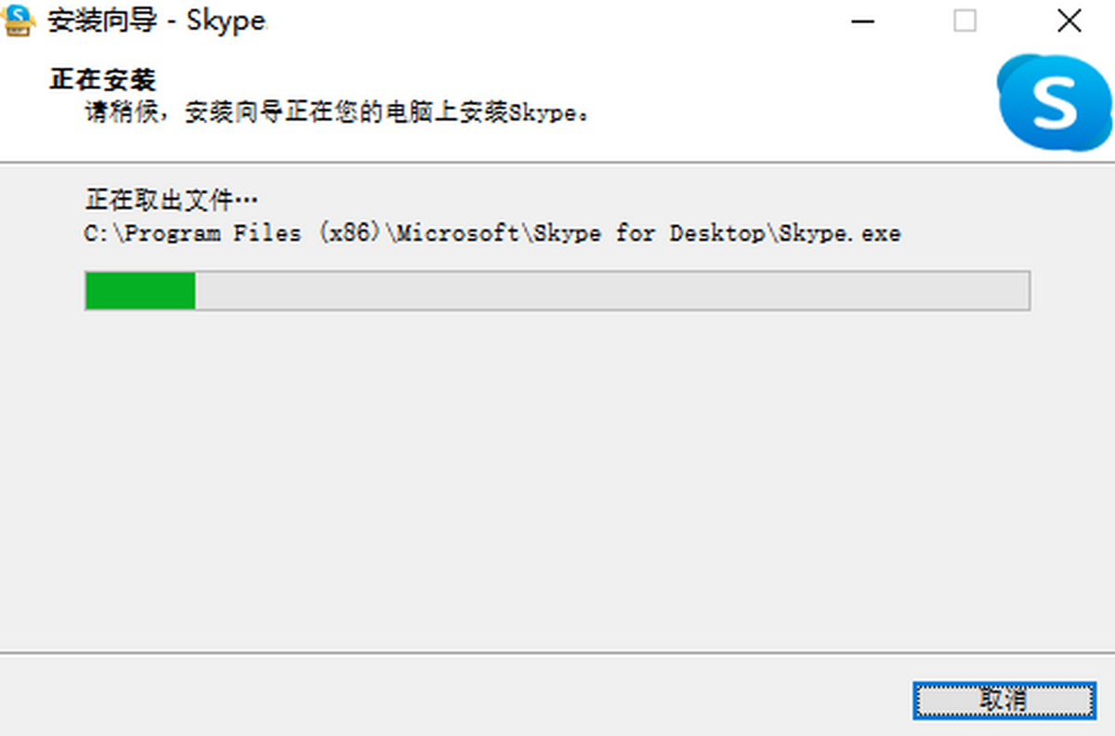1115x736 pixels.
Task: Click the grayed-out maximize button
Action: click(x=965, y=21)
